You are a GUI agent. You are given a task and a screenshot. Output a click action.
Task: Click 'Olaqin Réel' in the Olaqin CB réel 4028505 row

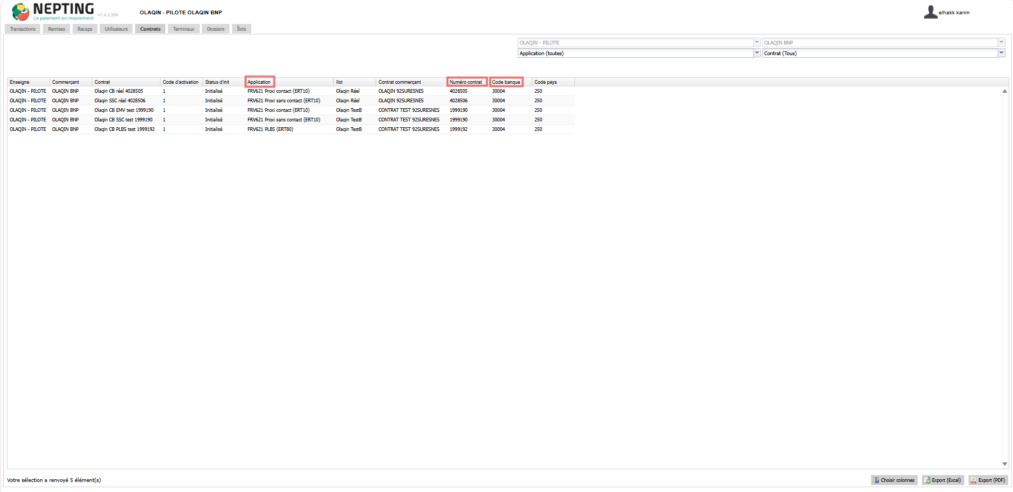(348, 91)
